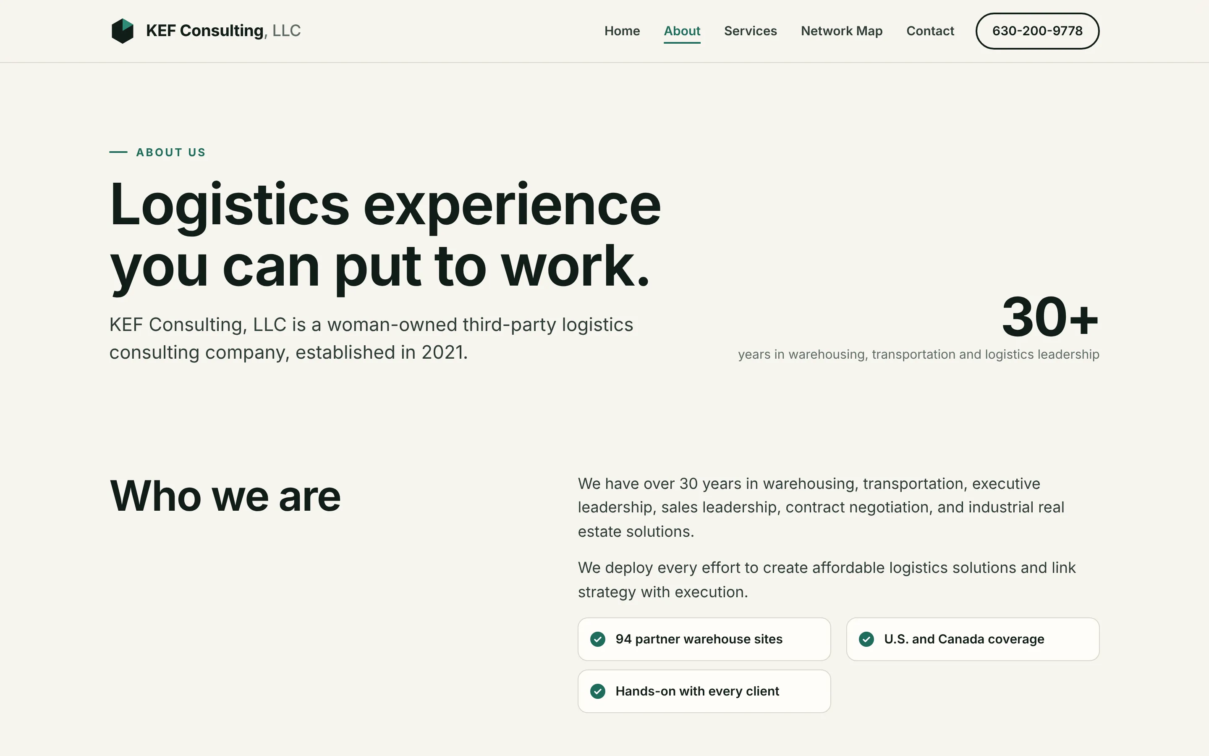Screen dimensions: 1209x756
Task: Click the paragraph starting We have over 30 years
Action: tap(821, 507)
